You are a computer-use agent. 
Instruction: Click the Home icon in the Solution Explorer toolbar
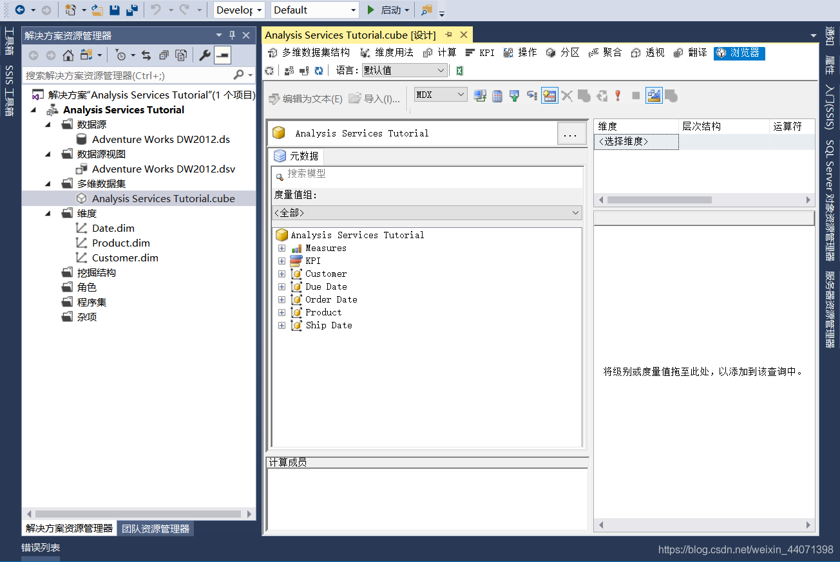(x=68, y=55)
